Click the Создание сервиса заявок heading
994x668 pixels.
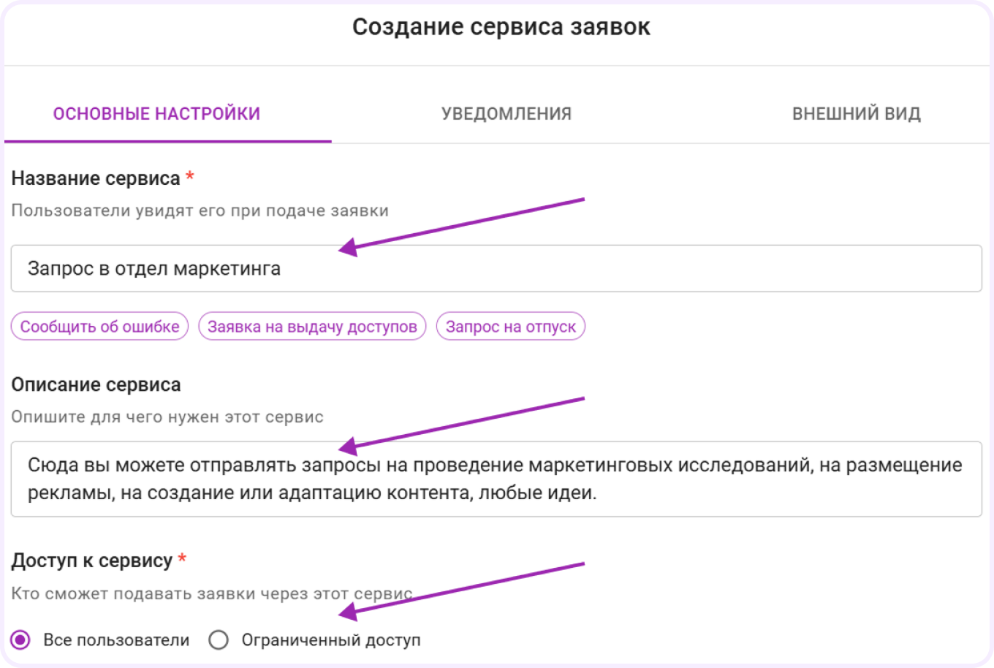tap(501, 27)
